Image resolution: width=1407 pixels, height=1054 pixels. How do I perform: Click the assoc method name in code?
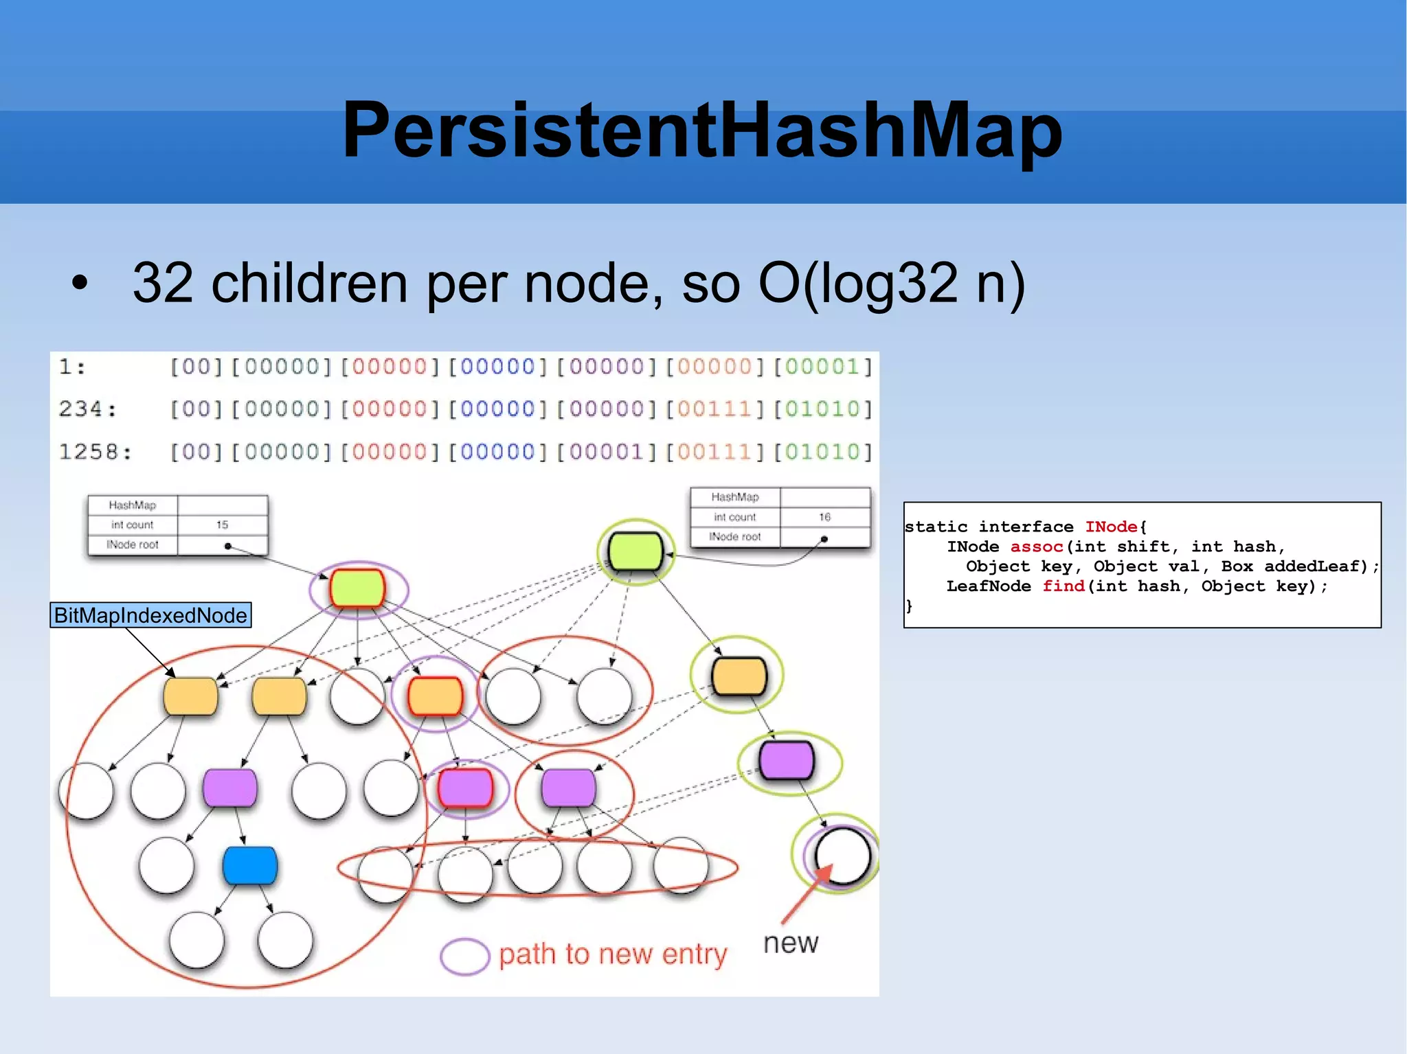click(x=1036, y=547)
